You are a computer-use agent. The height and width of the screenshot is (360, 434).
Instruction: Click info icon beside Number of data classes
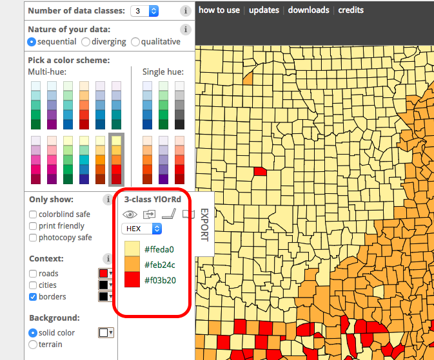(186, 11)
